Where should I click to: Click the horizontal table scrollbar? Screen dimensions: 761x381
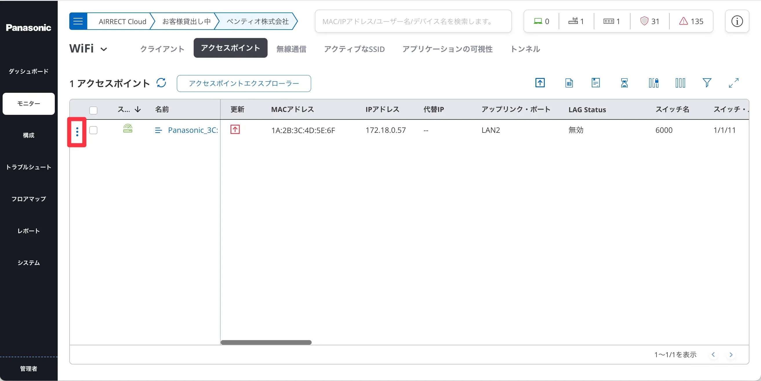pos(266,342)
